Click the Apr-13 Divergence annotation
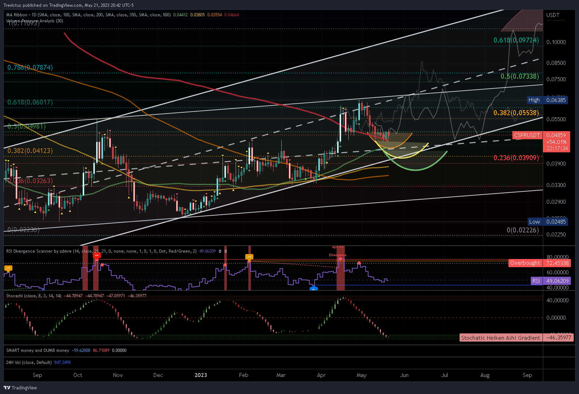 [338, 251]
